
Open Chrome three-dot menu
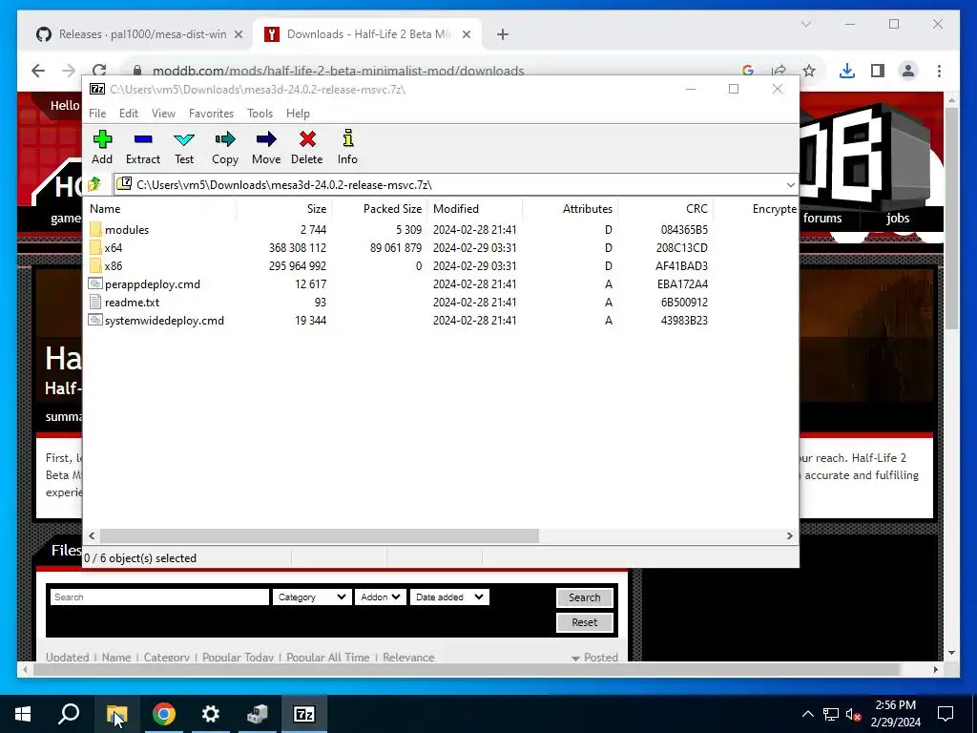[939, 71]
